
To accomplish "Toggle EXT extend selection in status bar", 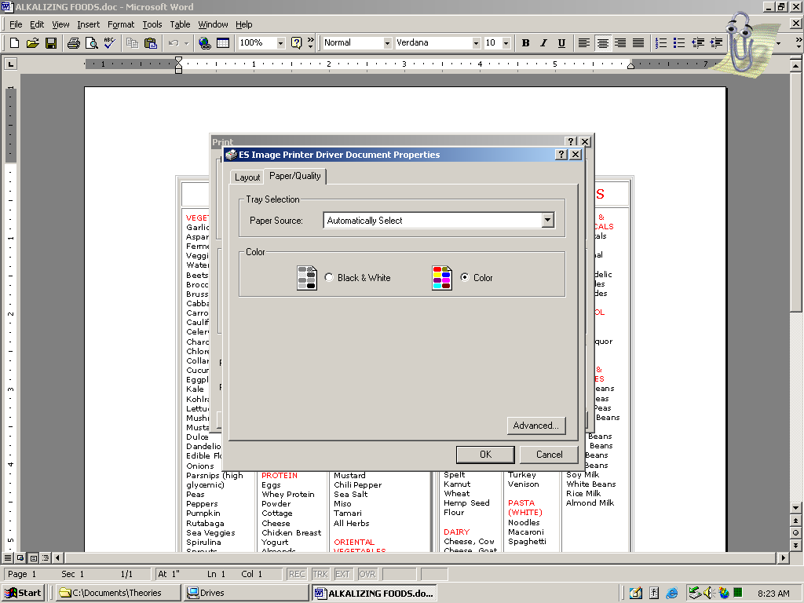I will (x=342, y=574).
